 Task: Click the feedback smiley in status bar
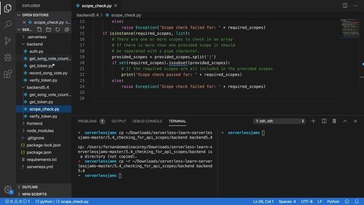pos(347,202)
